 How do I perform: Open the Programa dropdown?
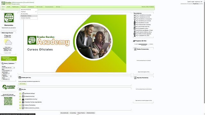click(6, 76)
